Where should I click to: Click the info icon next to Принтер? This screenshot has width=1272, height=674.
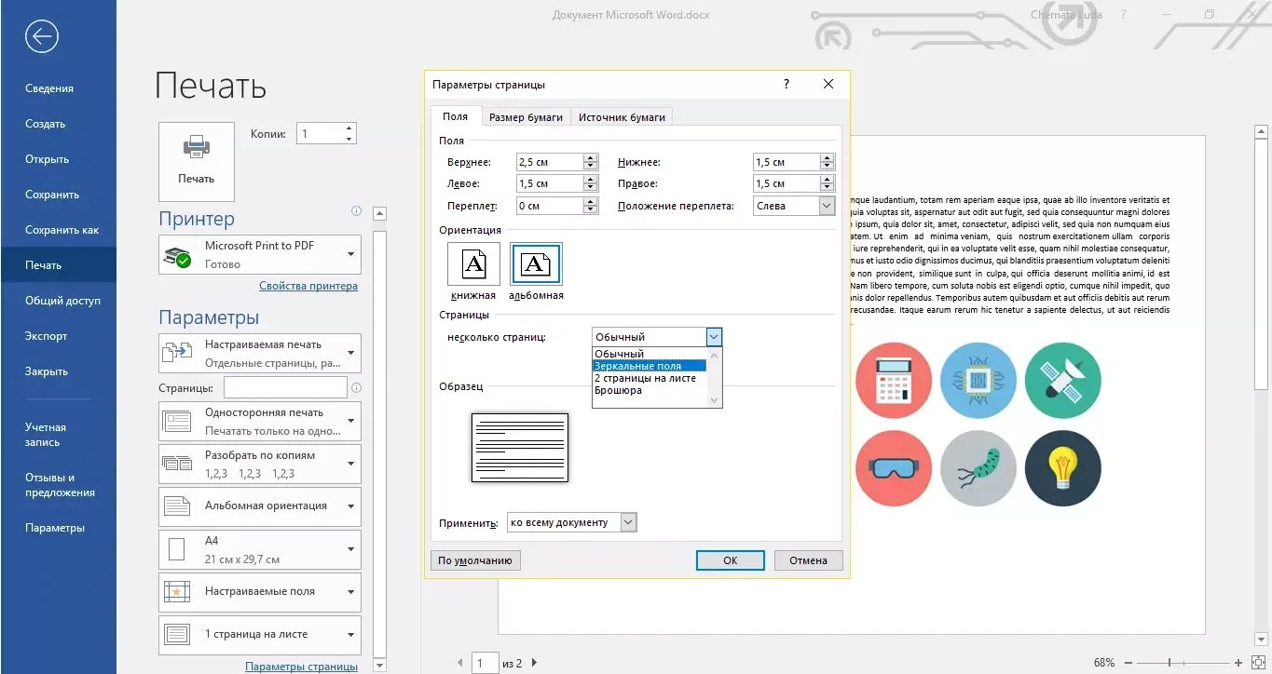coord(356,211)
